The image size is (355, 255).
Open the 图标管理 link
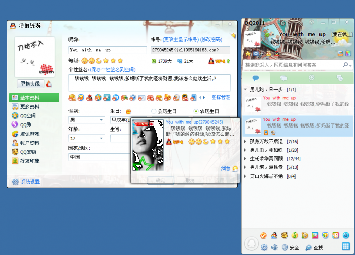pyautogui.click(x=221, y=97)
